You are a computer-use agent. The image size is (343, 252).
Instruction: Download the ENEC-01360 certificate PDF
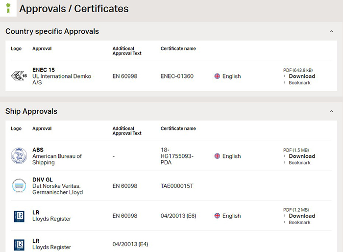coord(302,76)
